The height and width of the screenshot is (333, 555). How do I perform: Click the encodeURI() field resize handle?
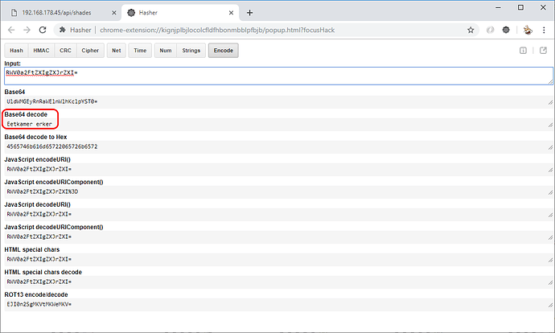tap(550, 171)
